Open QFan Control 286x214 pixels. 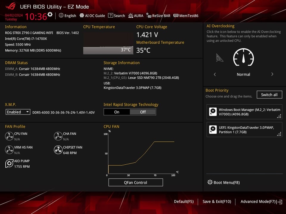pos(136,182)
